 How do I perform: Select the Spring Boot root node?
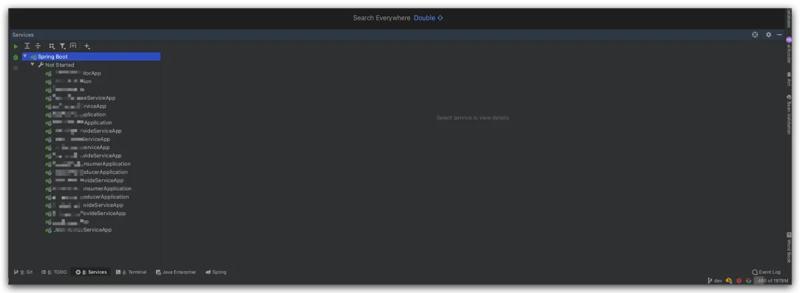[x=53, y=57]
